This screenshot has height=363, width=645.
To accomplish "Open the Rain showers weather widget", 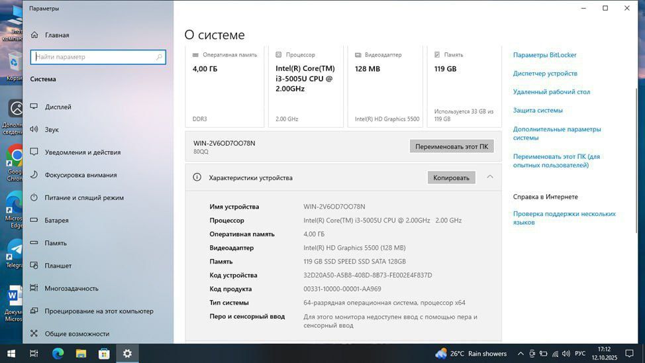I will pyautogui.click(x=471, y=354).
